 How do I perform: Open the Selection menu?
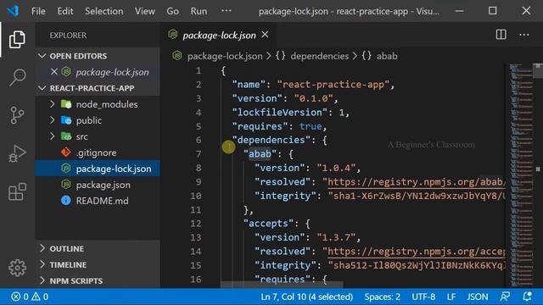[x=104, y=11]
